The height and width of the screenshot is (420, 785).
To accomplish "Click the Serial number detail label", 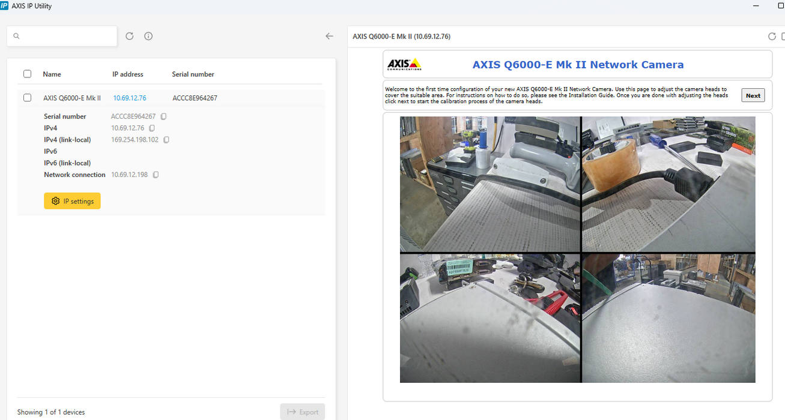I will 65,116.
